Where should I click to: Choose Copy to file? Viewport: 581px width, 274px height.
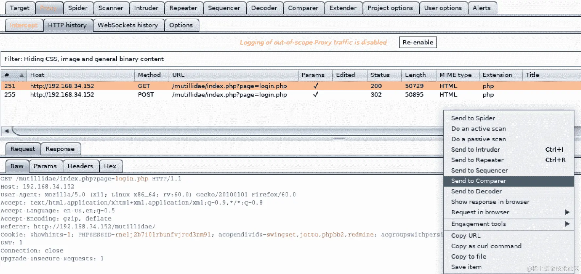[508, 256]
